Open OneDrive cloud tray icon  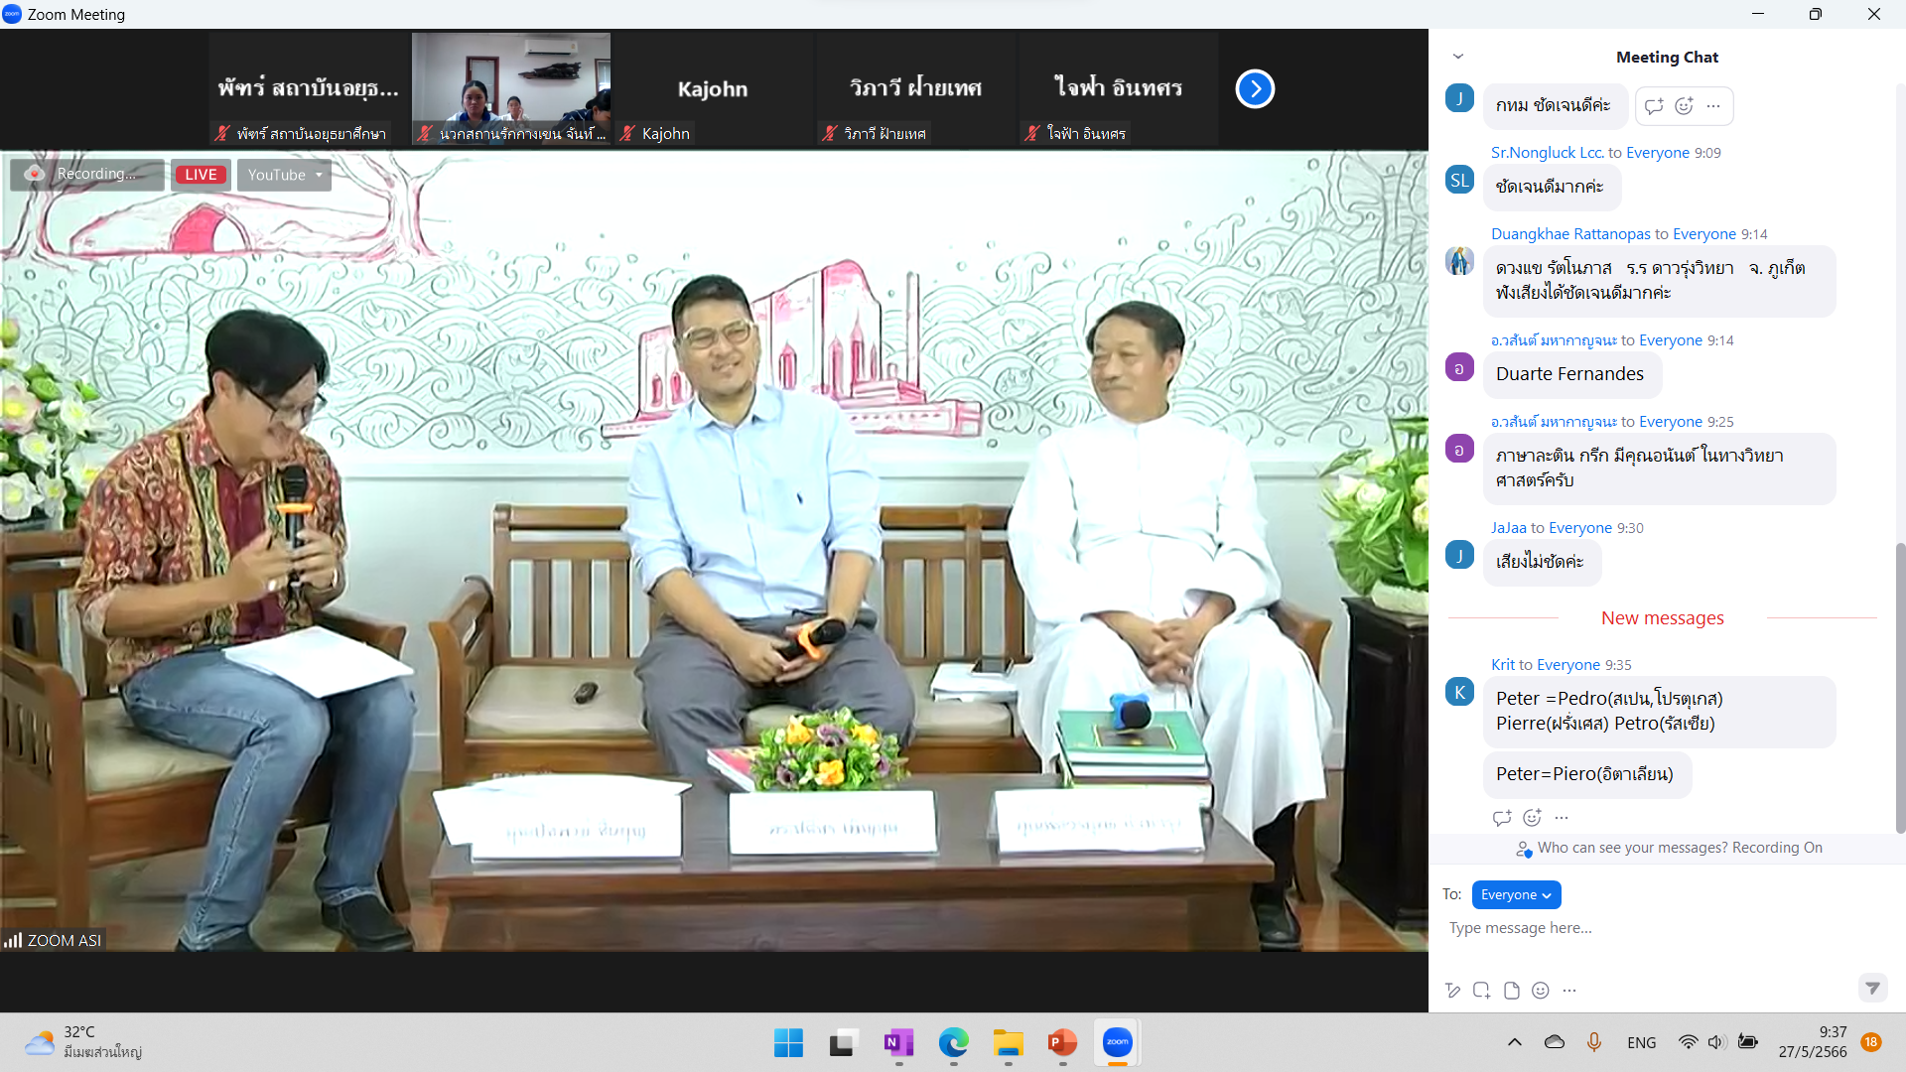coord(1555,1042)
